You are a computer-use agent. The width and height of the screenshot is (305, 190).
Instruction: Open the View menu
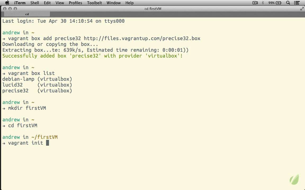click(60, 3)
